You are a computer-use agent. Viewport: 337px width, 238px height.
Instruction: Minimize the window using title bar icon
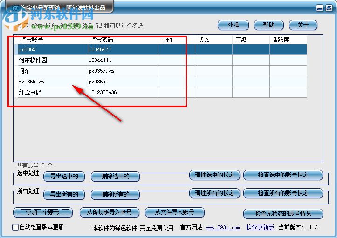[320, 8]
